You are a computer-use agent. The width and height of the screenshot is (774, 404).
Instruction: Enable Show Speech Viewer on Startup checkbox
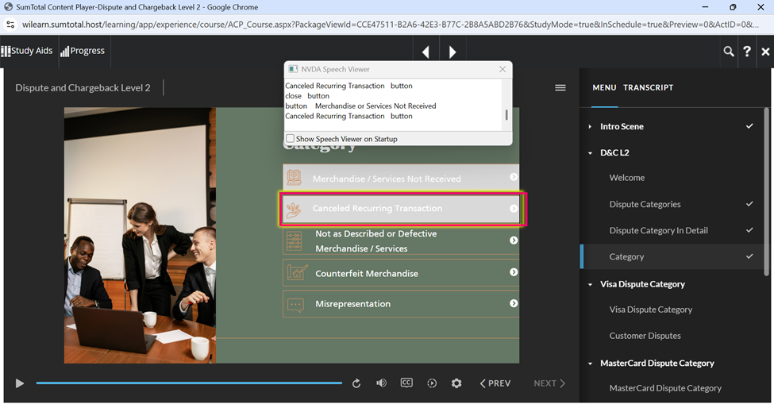point(290,139)
